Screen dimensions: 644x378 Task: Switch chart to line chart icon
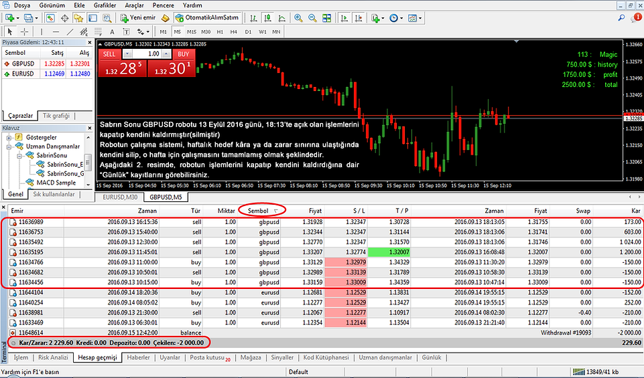pos(282,18)
